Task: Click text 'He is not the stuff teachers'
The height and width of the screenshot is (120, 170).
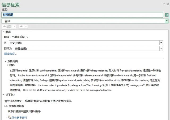Action: (x=38, y=90)
